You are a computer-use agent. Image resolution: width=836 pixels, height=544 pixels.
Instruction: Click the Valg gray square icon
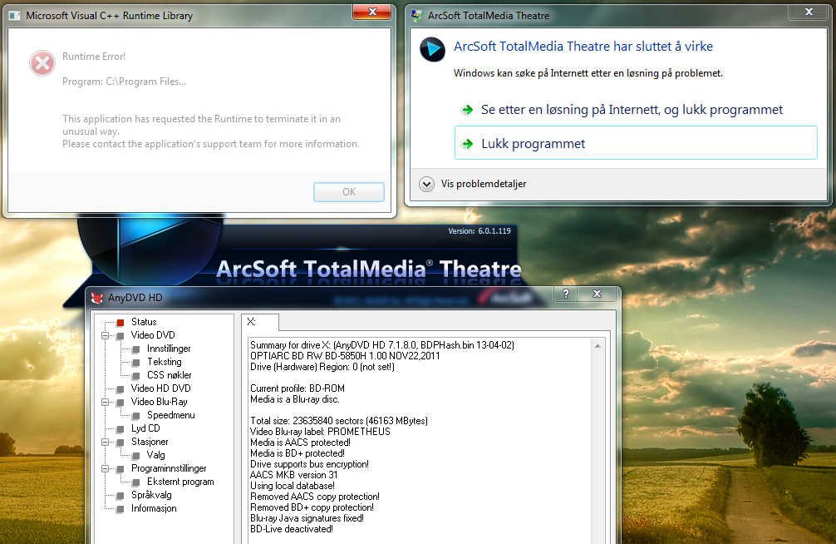tap(136, 456)
